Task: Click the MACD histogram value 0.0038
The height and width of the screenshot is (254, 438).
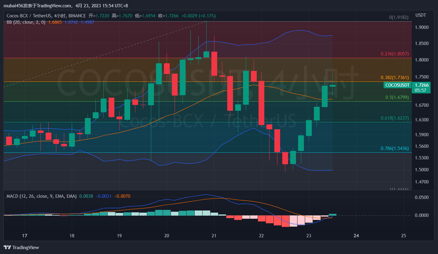Action: (86, 196)
